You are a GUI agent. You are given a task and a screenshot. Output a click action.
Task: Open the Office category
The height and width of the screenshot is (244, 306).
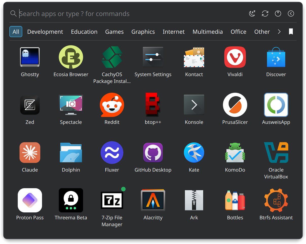(238, 32)
